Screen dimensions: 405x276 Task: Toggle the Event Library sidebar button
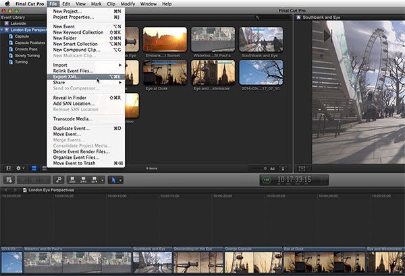[x=9, y=168]
